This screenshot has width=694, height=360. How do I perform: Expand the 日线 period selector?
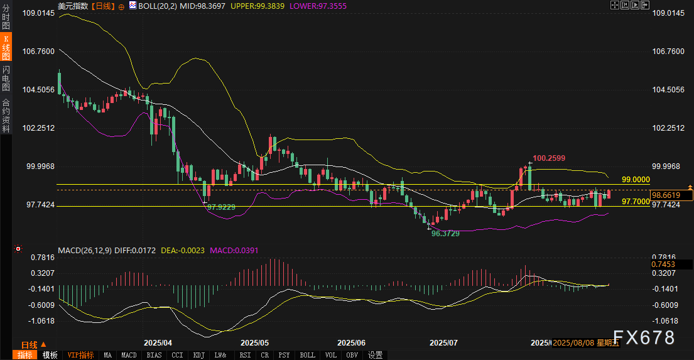(28, 344)
